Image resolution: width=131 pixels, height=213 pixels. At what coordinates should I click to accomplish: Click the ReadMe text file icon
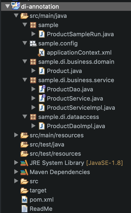25,209
